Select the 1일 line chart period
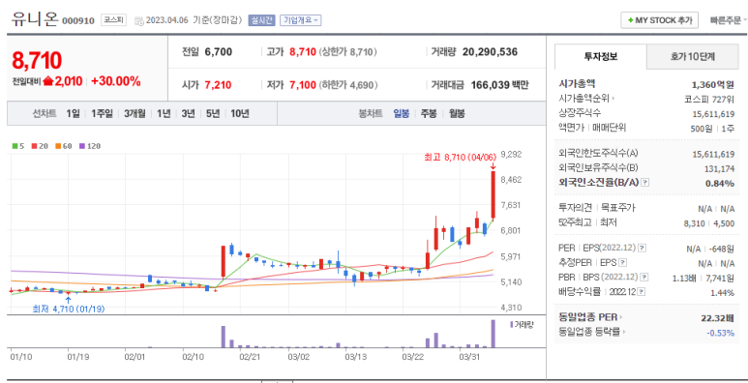 coord(73,113)
